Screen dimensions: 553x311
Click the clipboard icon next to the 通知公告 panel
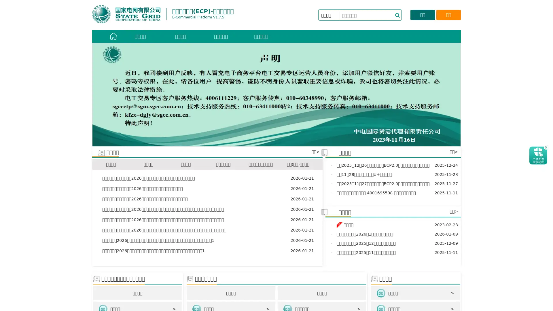[x=325, y=152]
